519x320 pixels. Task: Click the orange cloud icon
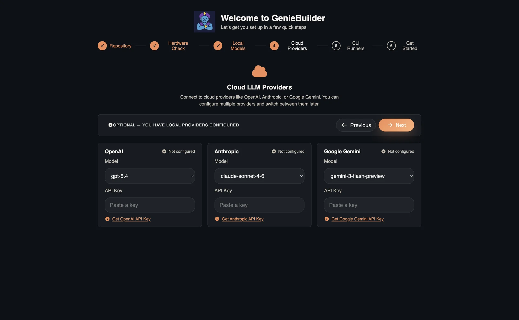click(x=259, y=71)
